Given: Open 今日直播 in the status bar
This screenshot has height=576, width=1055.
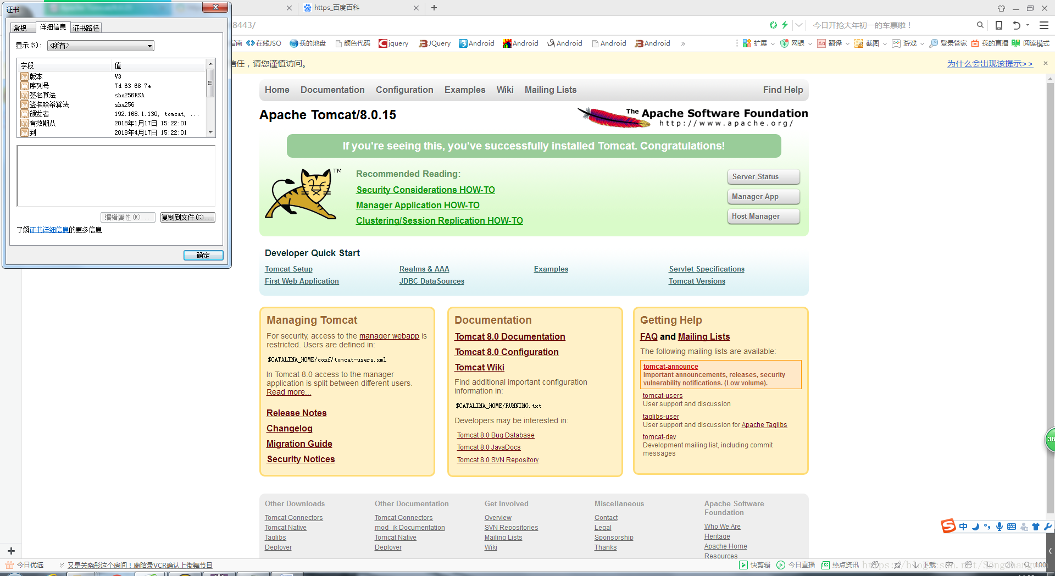Looking at the screenshot, I should point(796,565).
